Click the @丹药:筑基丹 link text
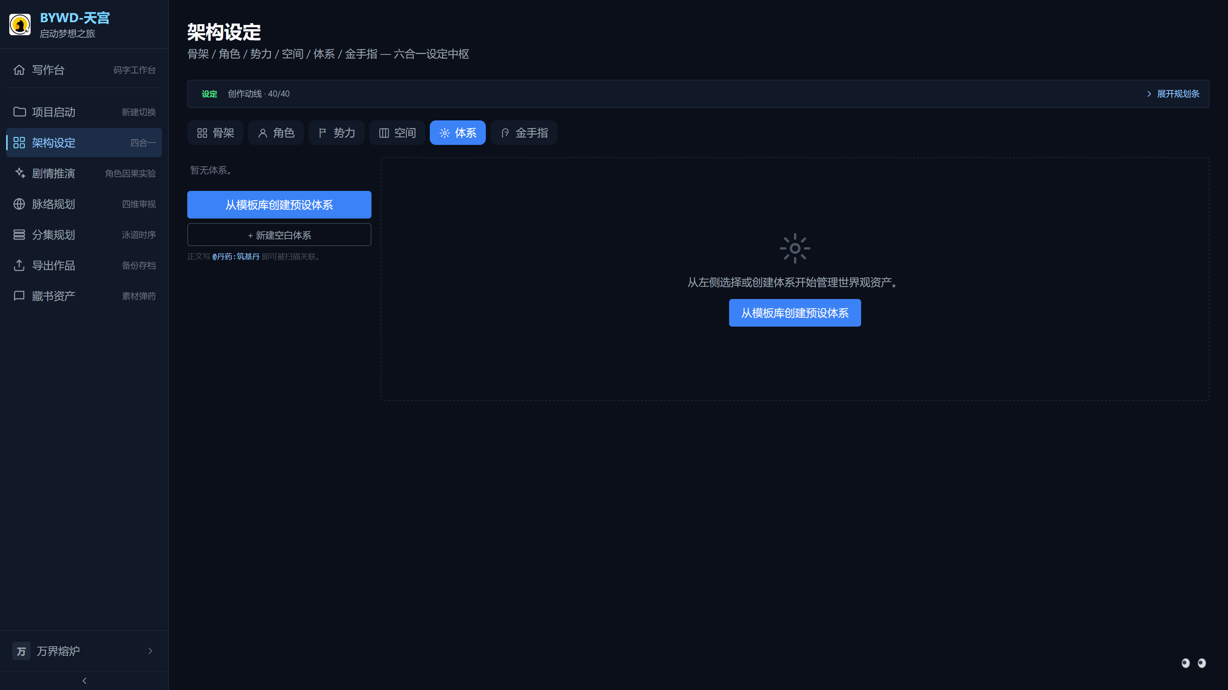 point(236,257)
